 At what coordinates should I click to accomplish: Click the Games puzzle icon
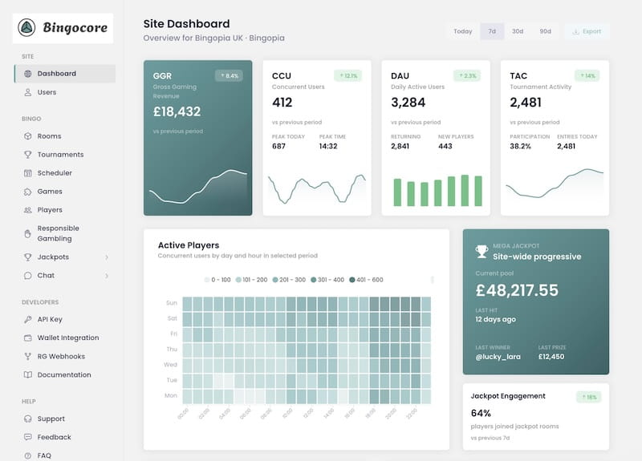(28, 192)
